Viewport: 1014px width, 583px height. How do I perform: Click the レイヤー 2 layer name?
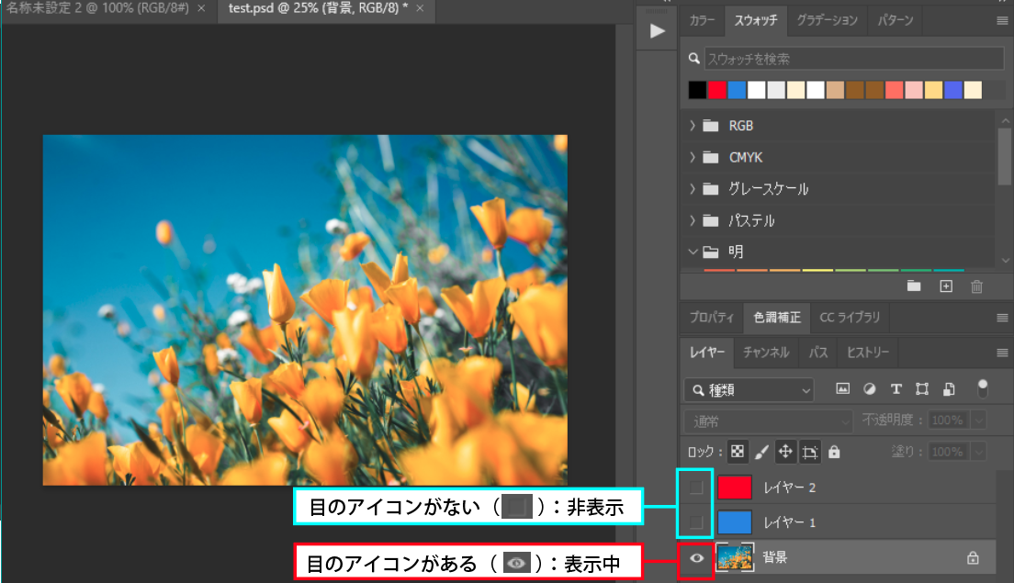(790, 488)
